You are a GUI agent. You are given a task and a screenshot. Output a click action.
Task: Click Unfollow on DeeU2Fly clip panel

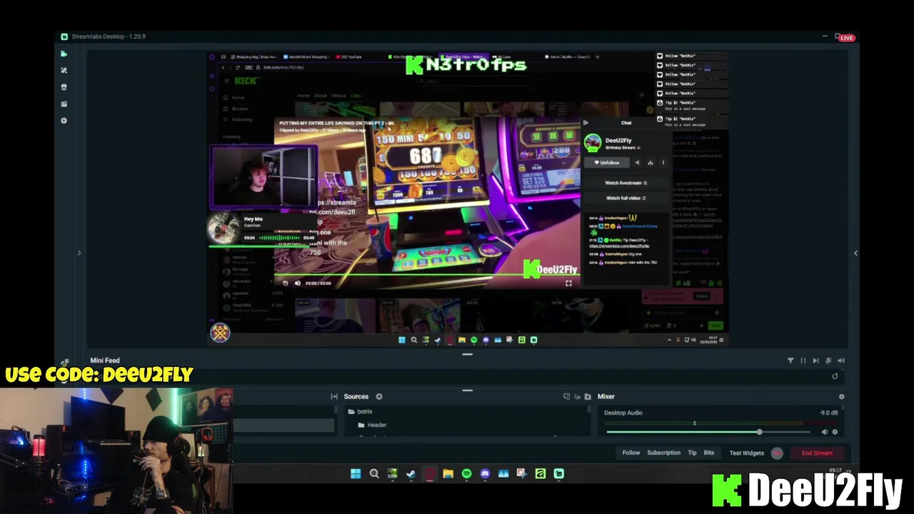[x=607, y=163]
